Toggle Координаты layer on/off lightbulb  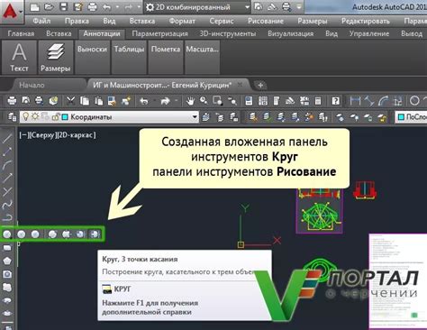point(26,116)
